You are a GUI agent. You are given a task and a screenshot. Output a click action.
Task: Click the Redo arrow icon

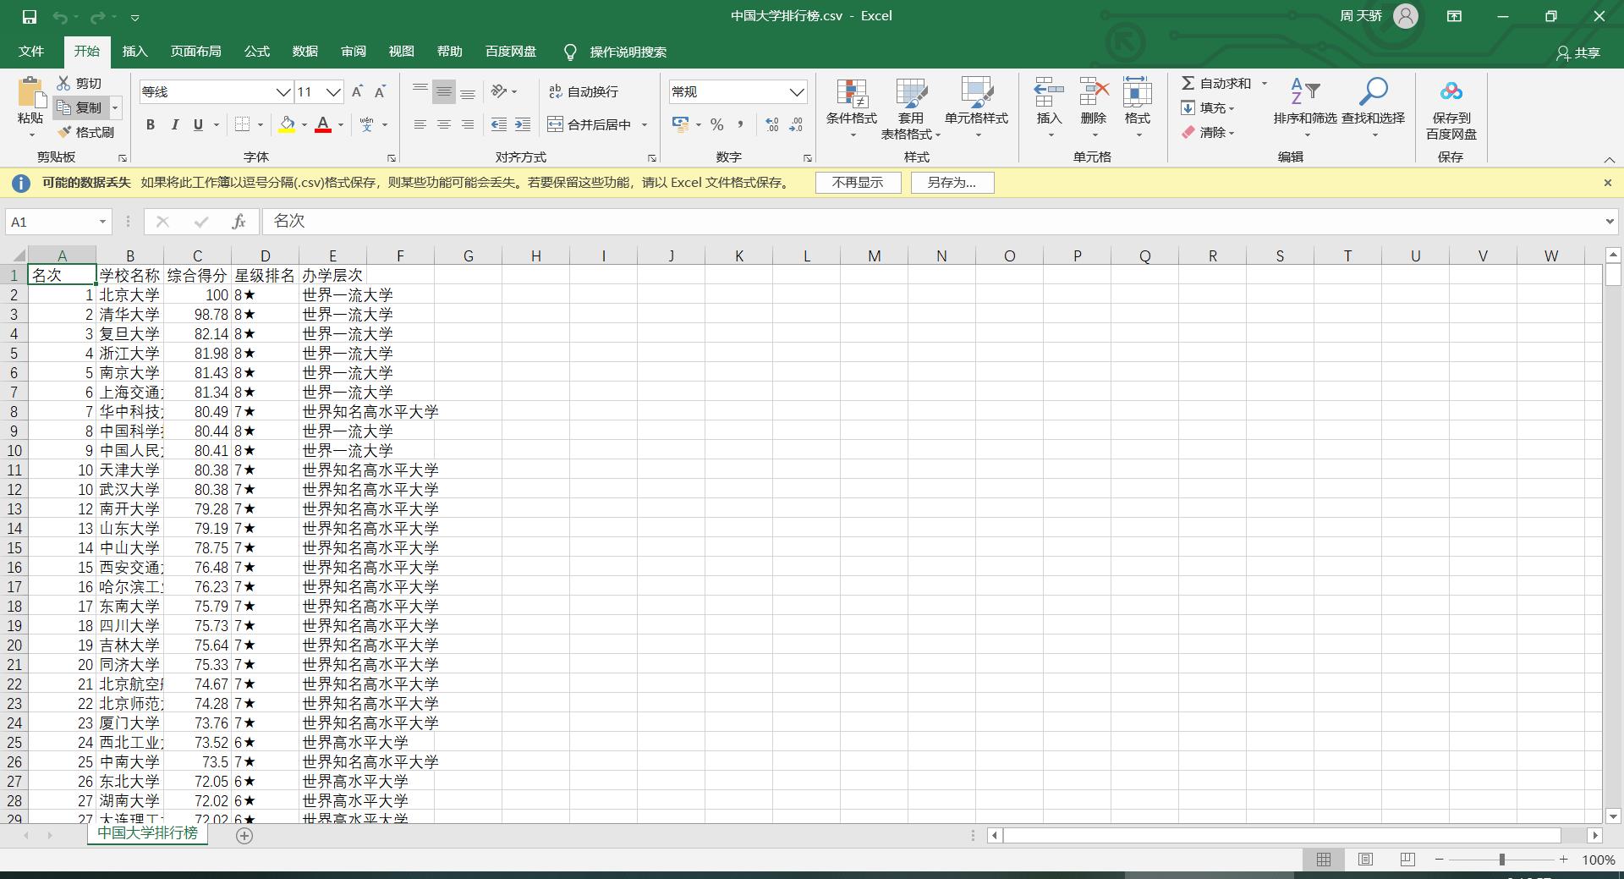pyautogui.click(x=98, y=16)
